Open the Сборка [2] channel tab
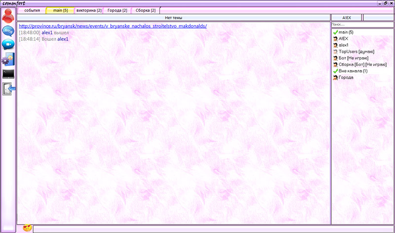 pyautogui.click(x=146, y=10)
